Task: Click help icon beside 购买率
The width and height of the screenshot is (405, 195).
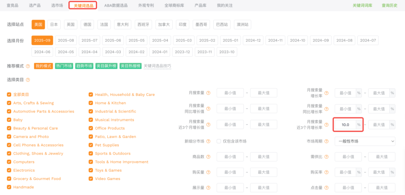Action: click(x=327, y=172)
